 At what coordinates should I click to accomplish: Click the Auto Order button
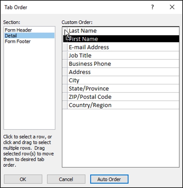coord(109,179)
